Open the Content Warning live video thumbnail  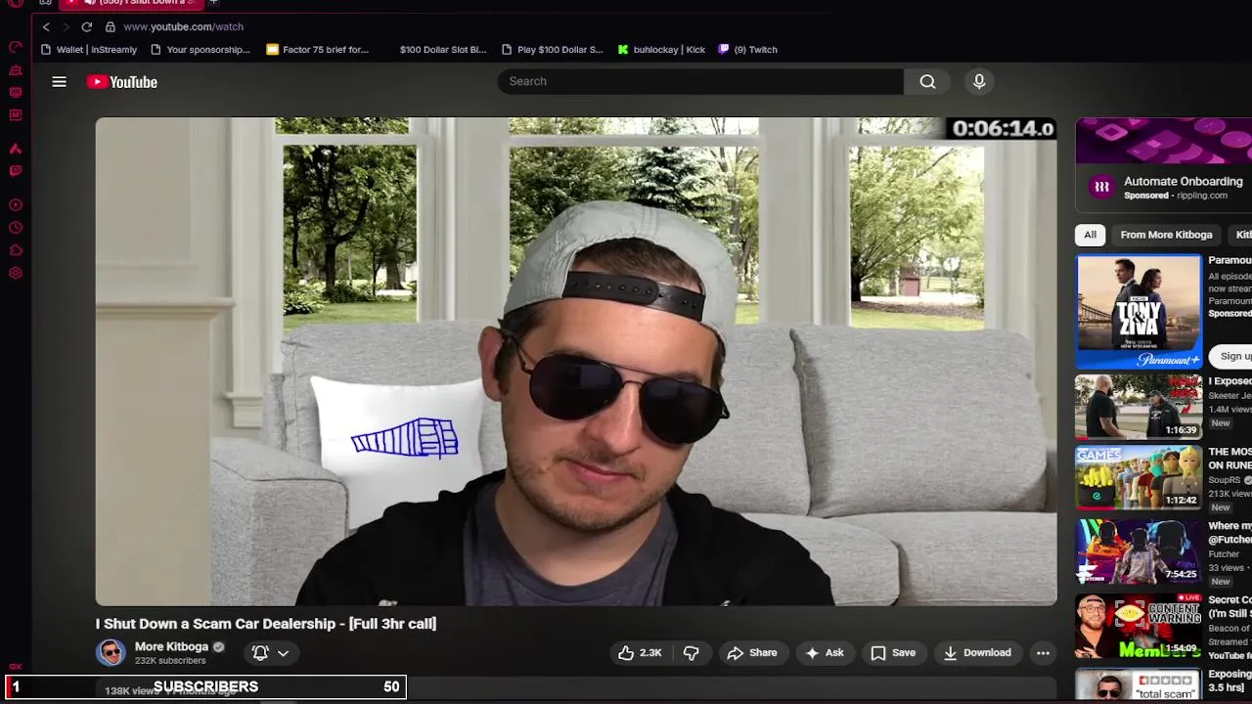coord(1139,626)
